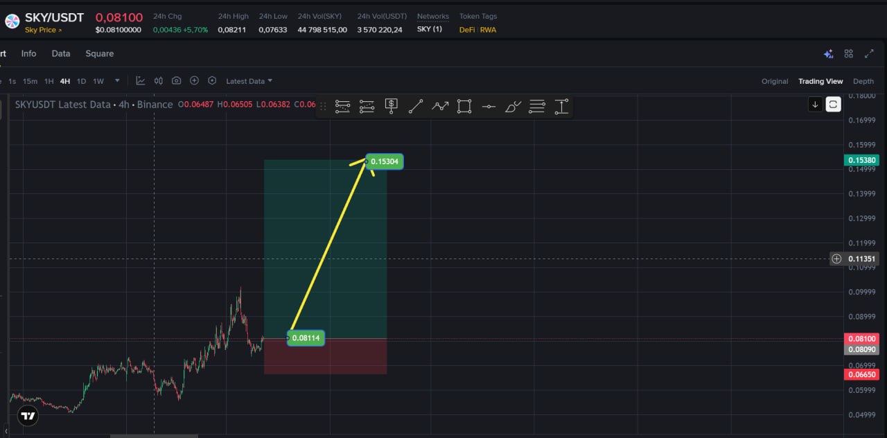Click the RWA token tag
Viewport: 887px width, 438px height.
click(x=488, y=30)
